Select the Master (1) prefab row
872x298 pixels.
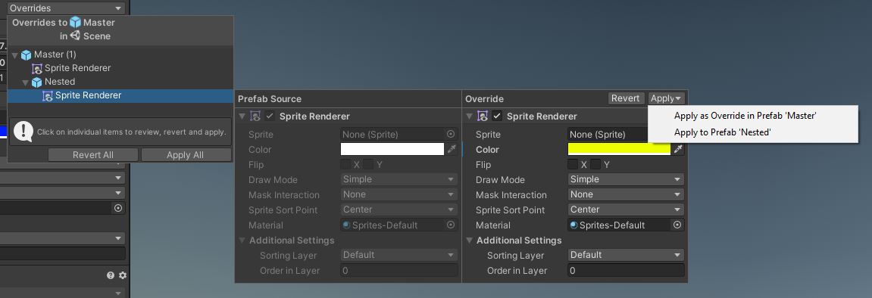tap(120, 54)
